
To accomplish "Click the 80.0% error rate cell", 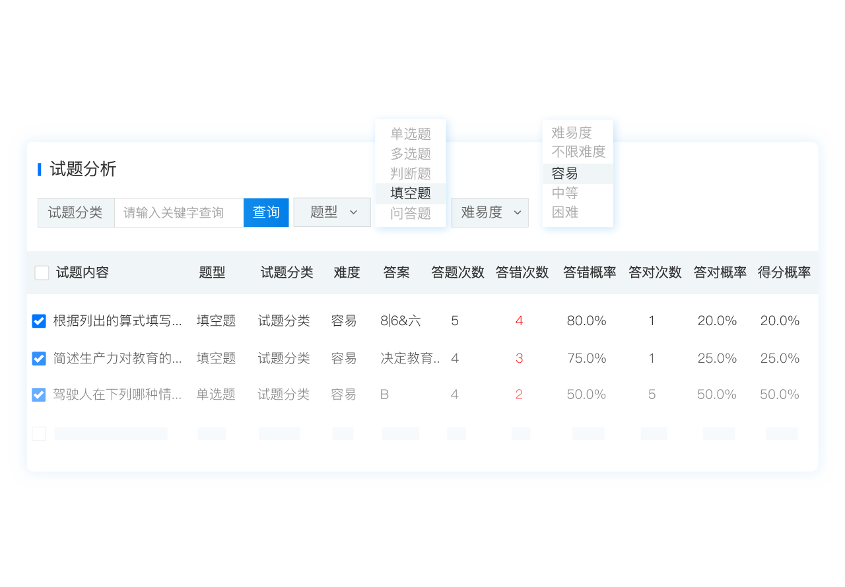I will 586,321.
